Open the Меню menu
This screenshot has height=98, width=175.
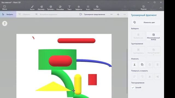(5, 8)
